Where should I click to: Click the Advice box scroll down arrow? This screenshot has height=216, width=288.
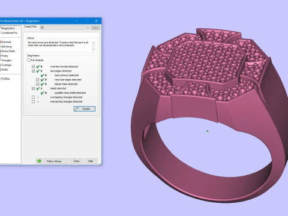(94, 49)
